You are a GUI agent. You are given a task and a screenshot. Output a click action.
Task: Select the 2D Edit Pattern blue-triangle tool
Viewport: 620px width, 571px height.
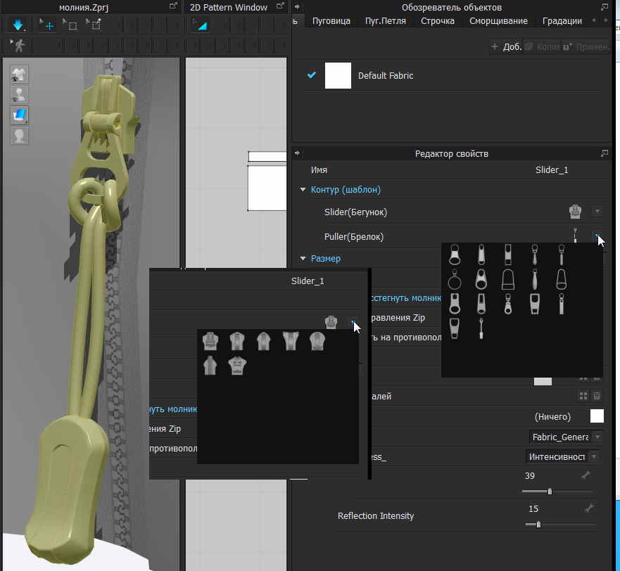click(201, 26)
